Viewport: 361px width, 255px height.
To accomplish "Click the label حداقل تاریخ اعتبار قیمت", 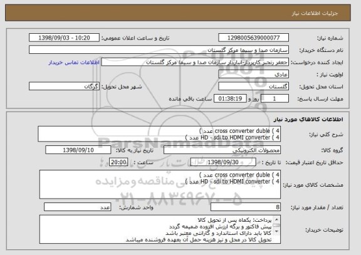I will (x=315, y=162).
